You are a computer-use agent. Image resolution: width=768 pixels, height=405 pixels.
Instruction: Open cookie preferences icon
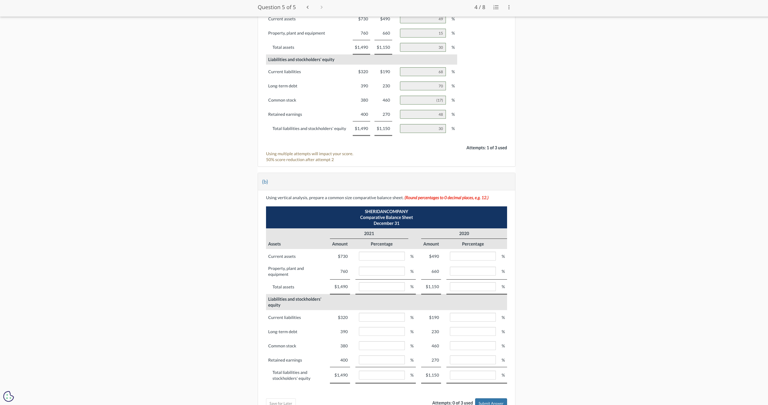pyautogui.click(x=8, y=396)
